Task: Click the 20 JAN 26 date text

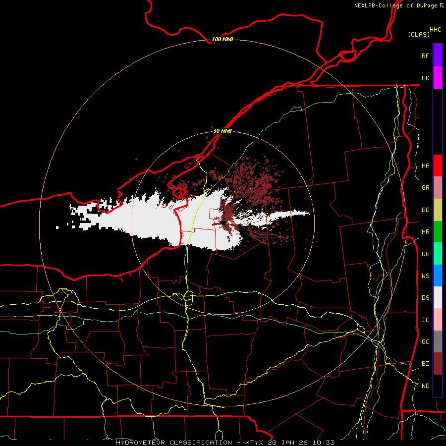Action: pyautogui.click(x=289, y=443)
